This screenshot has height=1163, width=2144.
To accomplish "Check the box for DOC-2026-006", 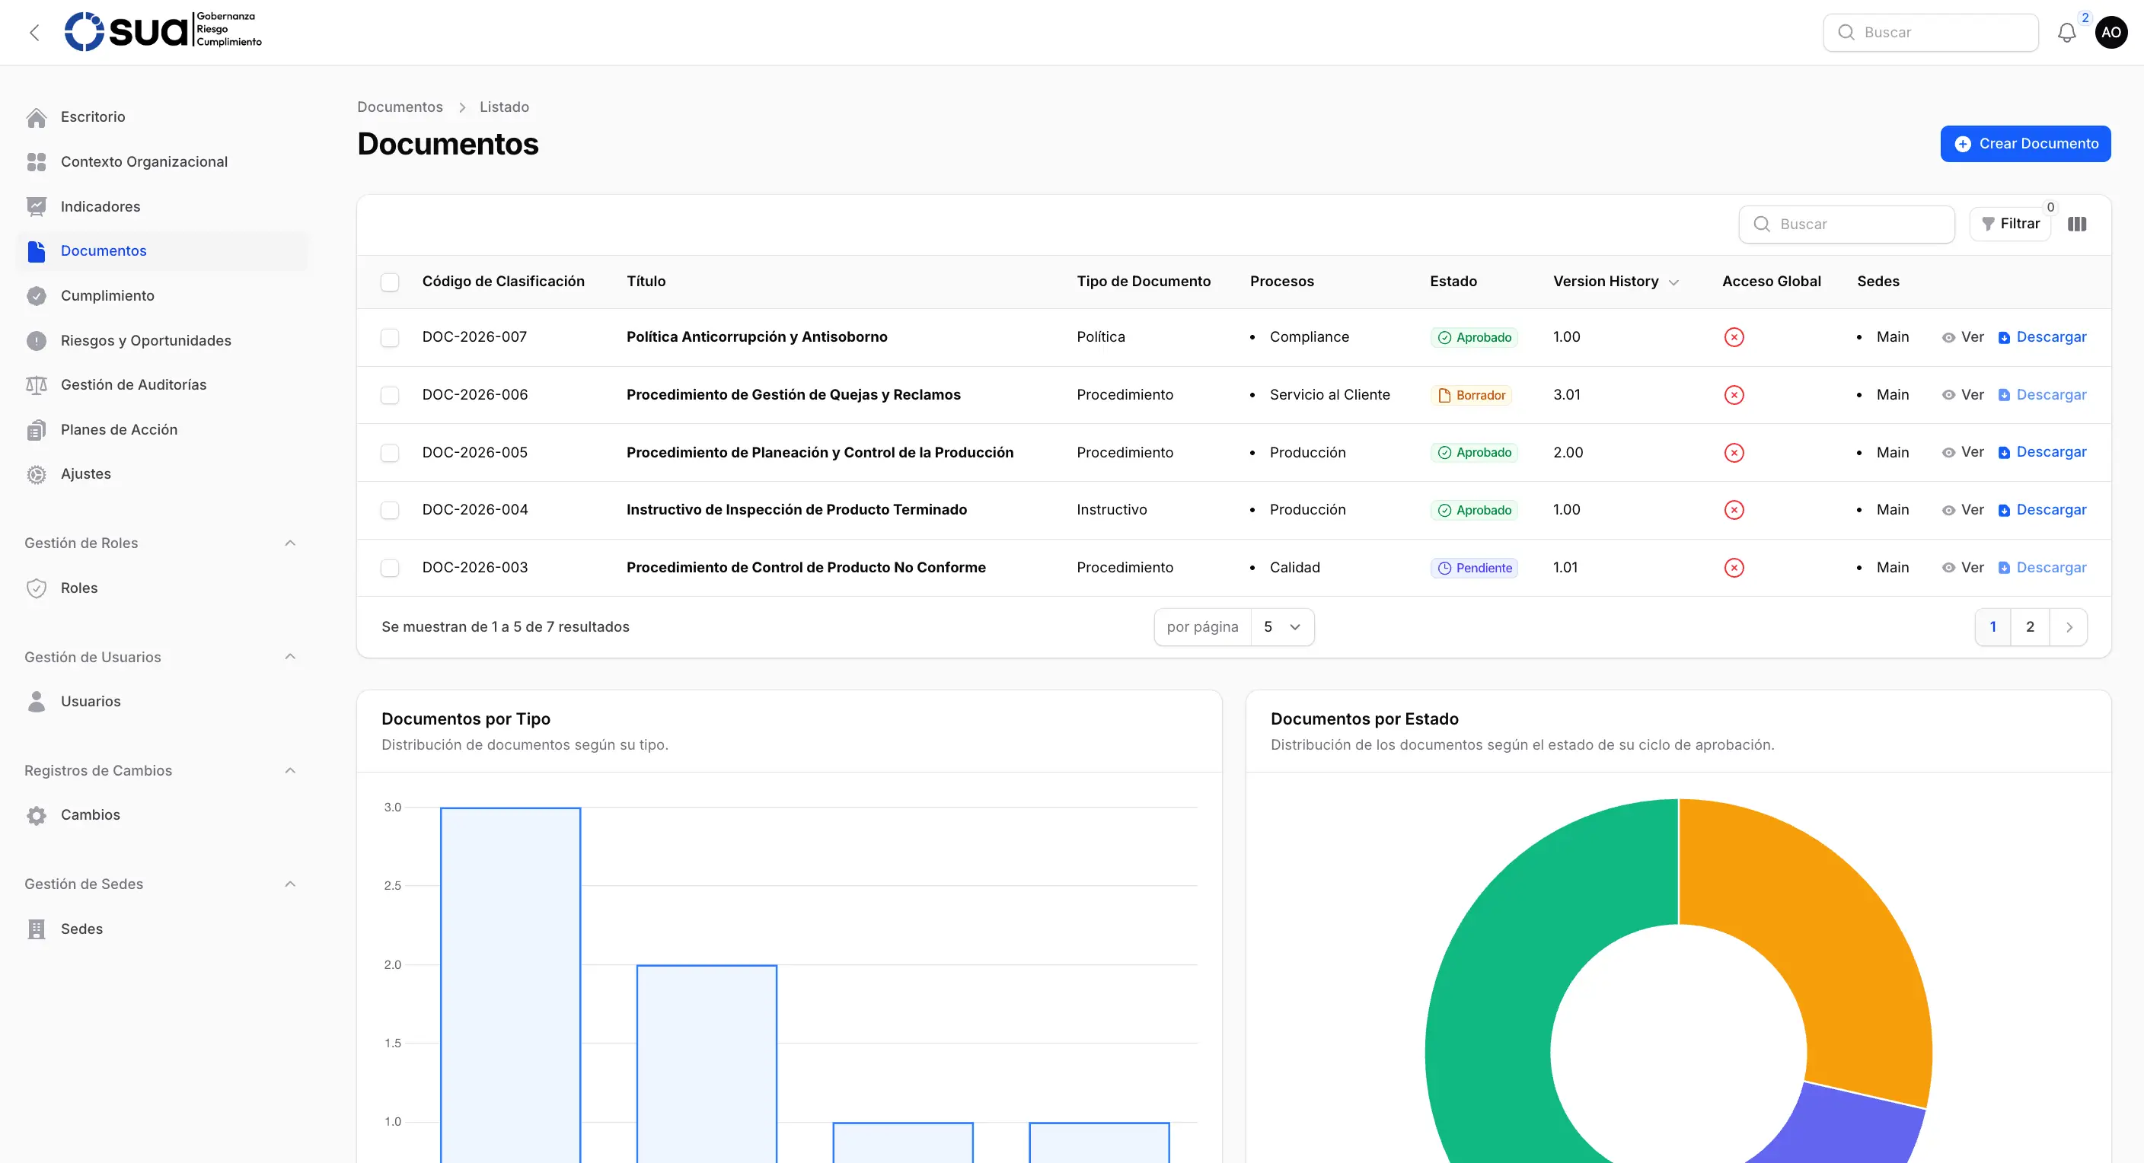I will (x=390, y=395).
